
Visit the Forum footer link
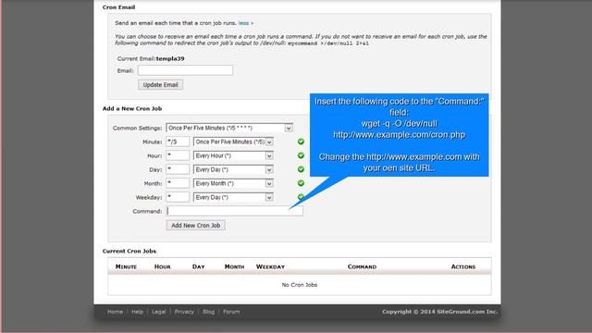coord(231,312)
